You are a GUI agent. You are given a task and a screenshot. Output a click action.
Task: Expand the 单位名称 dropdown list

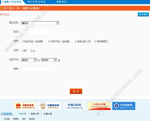point(40,23)
